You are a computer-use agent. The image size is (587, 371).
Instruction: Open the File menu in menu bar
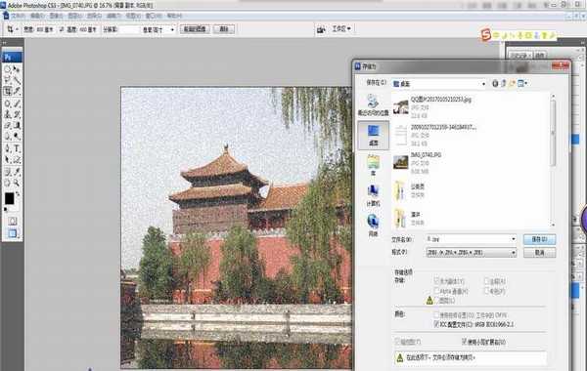click(x=18, y=16)
